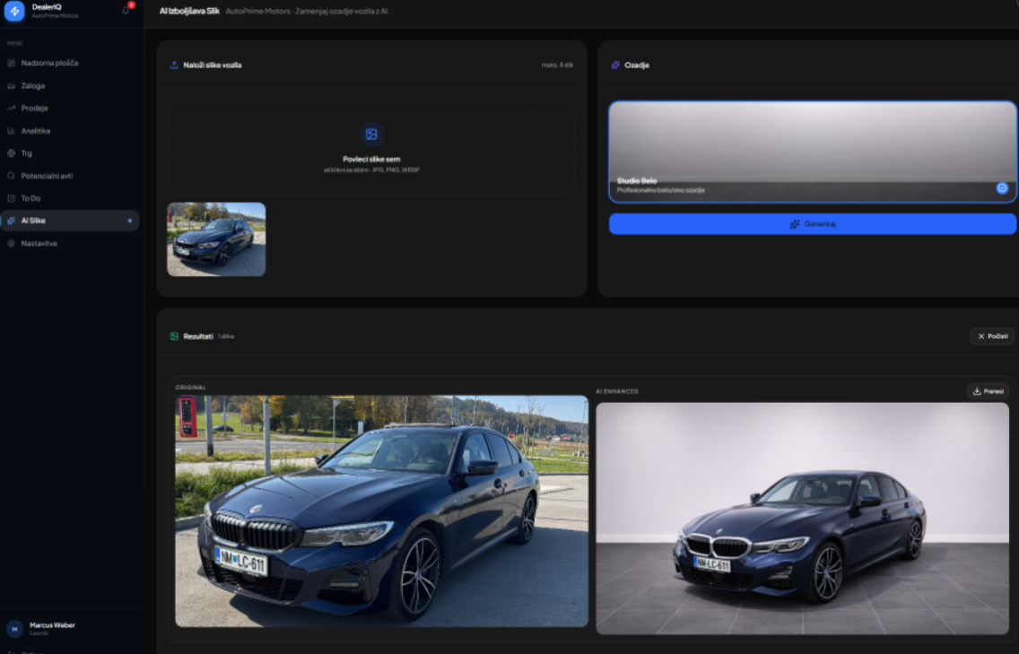Download the enhanced image with Prenesi
The width and height of the screenshot is (1019, 654).
[x=988, y=391]
